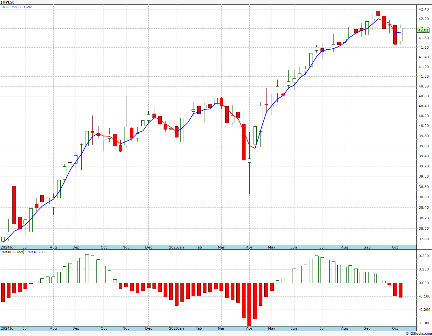Click the green 42.01 current price tag
Screen dimensions: 432x336
click(423, 30)
